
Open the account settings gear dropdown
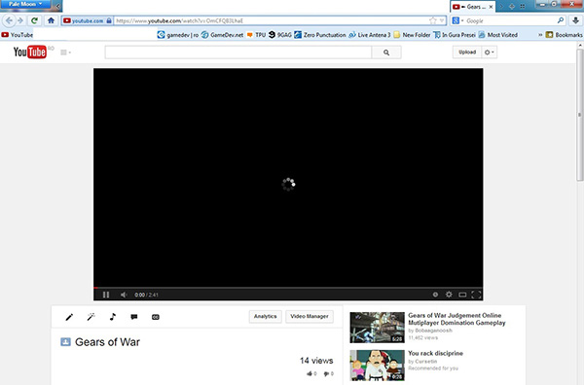pyautogui.click(x=489, y=52)
